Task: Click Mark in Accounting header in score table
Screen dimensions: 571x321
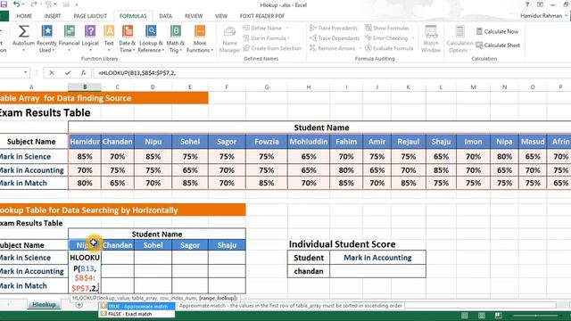Action: 377,258
